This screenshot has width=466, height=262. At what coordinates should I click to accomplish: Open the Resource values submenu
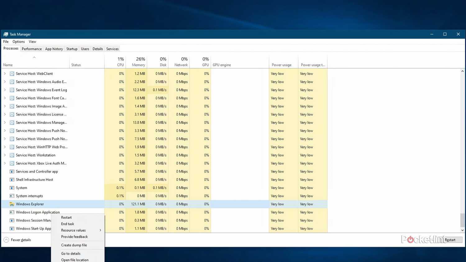73,230
